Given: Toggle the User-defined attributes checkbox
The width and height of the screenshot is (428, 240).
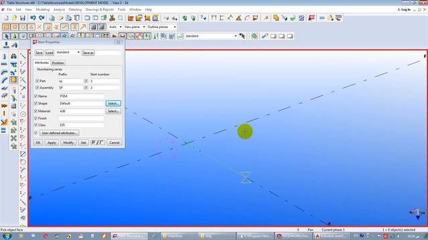Looking at the screenshot, I should click(35, 133).
